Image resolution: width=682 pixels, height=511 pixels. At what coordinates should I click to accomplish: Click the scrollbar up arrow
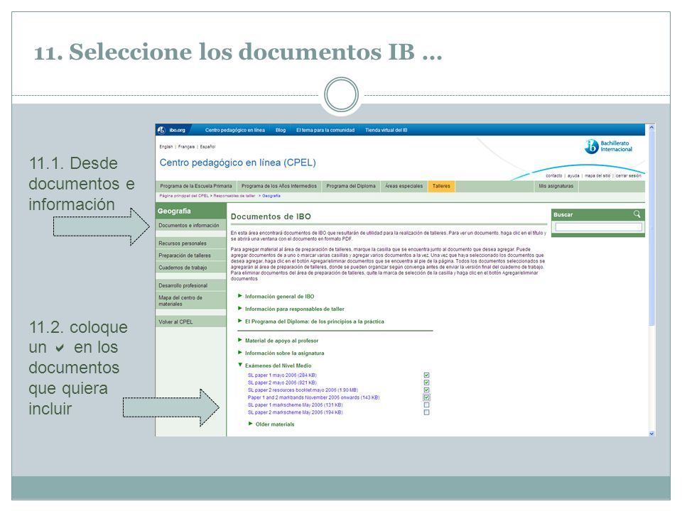point(651,128)
